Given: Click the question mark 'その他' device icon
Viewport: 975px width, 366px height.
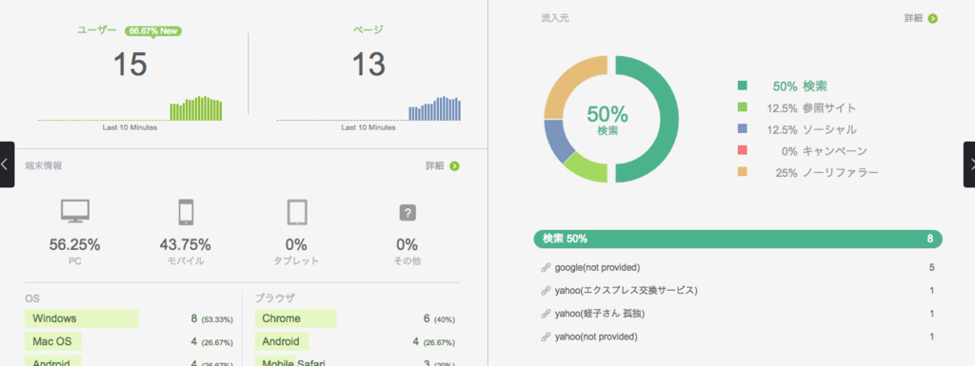Looking at the screenshot, I should click(408, 213).
